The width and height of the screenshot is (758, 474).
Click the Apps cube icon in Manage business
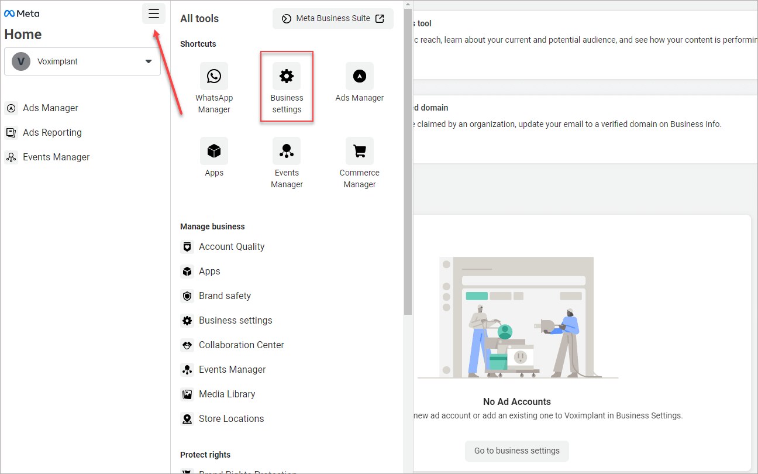coord(187,272)
